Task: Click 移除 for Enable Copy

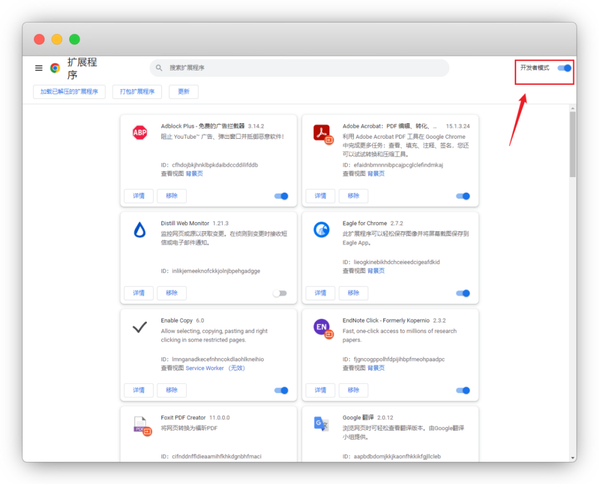Action: 171,390
